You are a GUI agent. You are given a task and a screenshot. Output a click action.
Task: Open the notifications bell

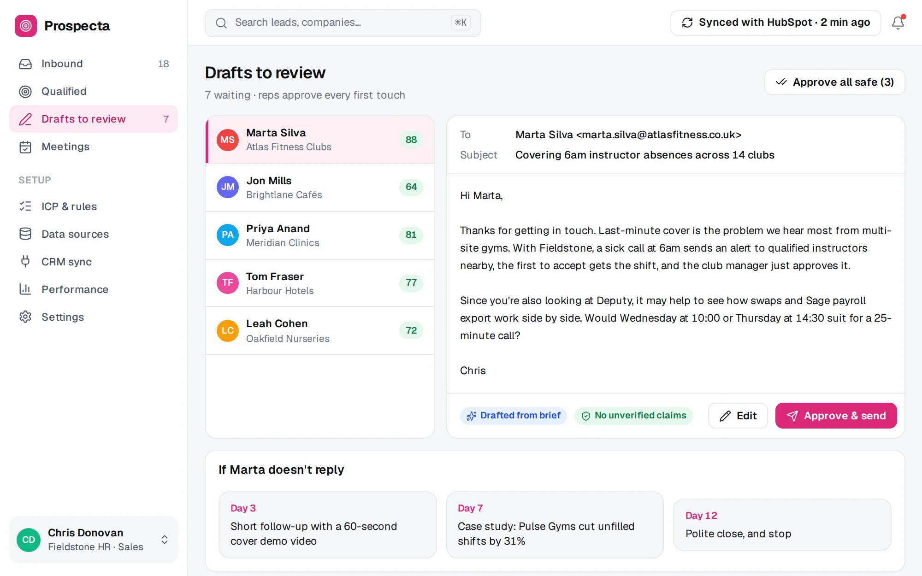click(x=898, y=23)
